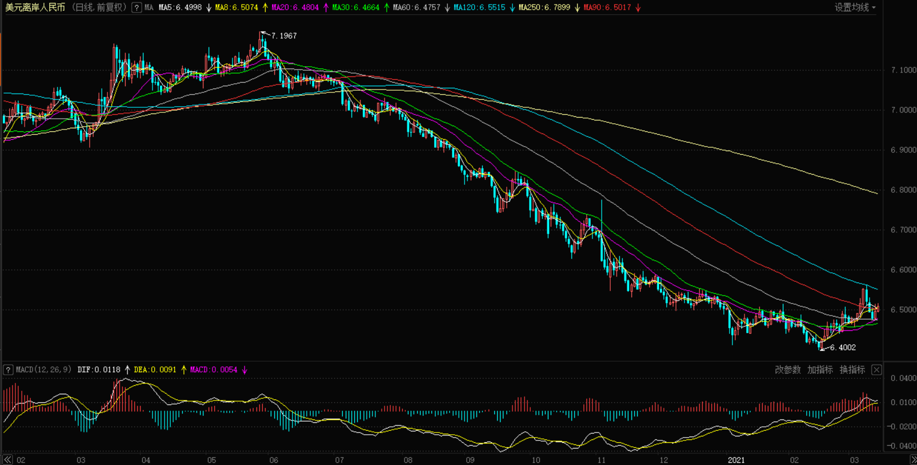Click the (日线,前复权) period label
917x465 pixels.
click(x=99, y=7)
